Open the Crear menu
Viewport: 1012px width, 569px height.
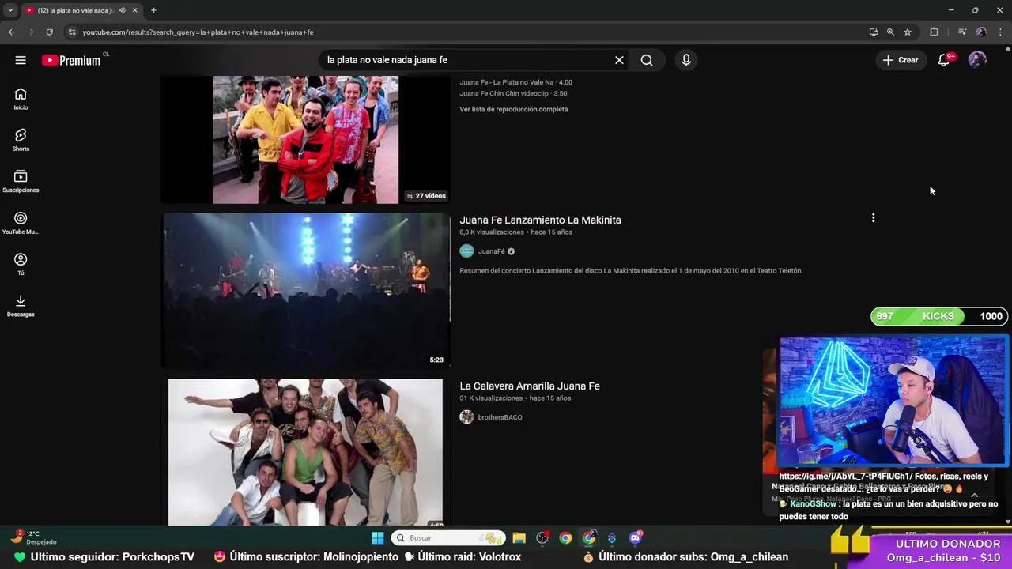pyautogui.click(x=901, y=60)
